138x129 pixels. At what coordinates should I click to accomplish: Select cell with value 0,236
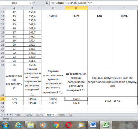[x=124, y=16]
